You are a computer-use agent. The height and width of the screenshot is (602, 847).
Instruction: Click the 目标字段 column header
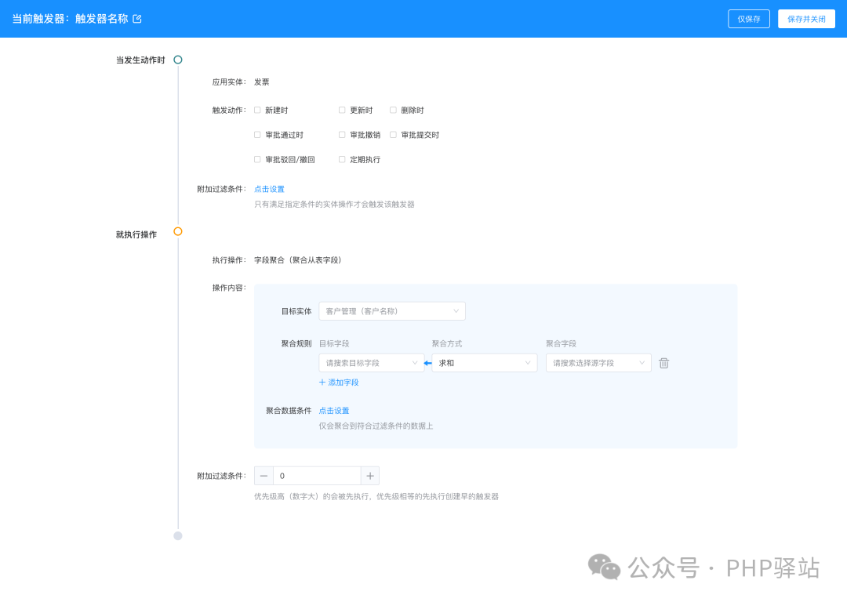pos(334,344)
